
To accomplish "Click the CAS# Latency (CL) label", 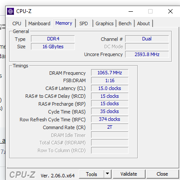I will point(65,88).
